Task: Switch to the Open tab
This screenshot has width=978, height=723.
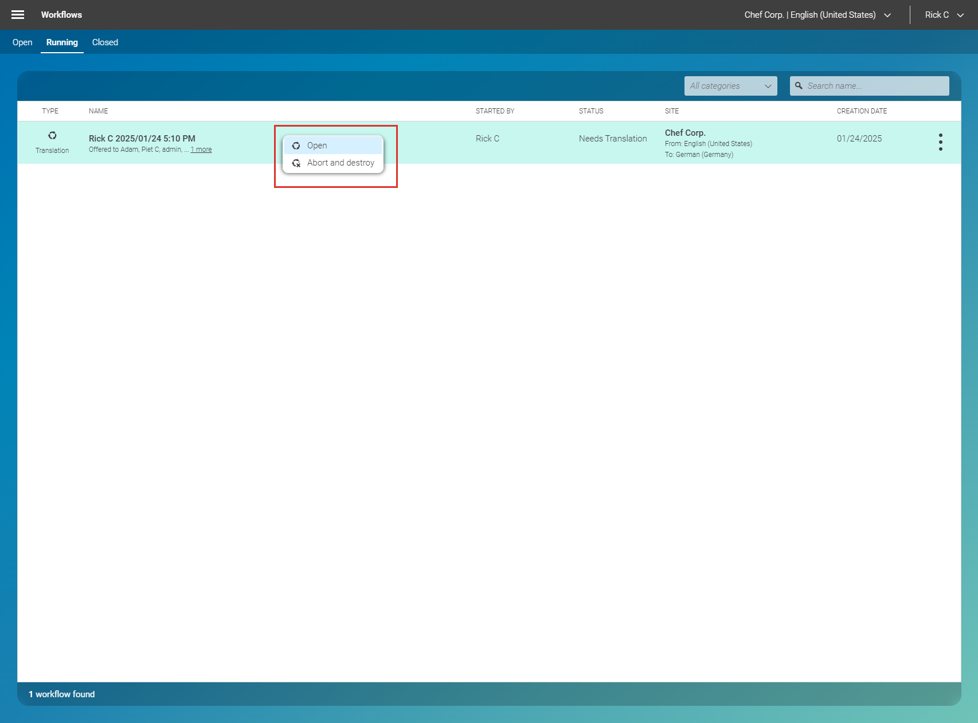Action: click(22, 42)
